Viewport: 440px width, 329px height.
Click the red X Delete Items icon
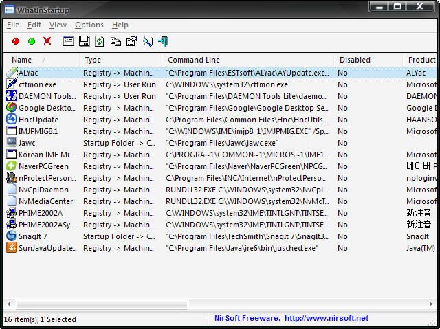[47, 41]
